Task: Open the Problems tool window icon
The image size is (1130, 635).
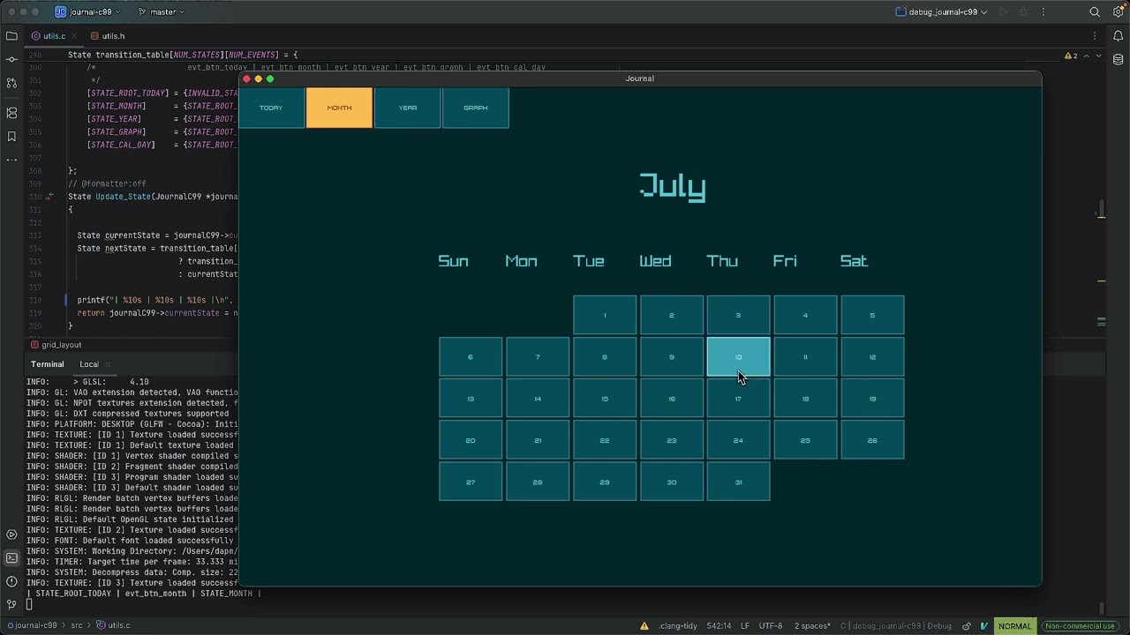Action: (x=11, y=581)
